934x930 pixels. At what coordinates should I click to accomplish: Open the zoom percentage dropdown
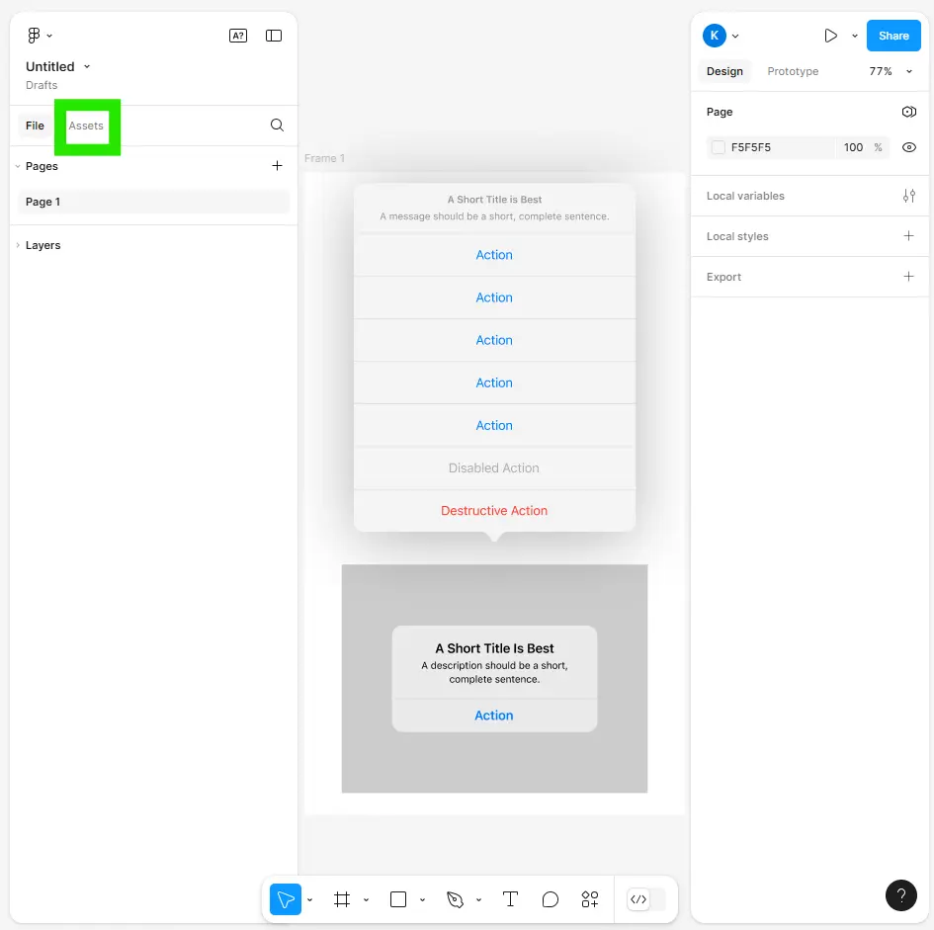tap(891, 71)
